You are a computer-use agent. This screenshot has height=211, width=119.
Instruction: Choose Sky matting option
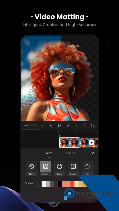click(87, 168)
